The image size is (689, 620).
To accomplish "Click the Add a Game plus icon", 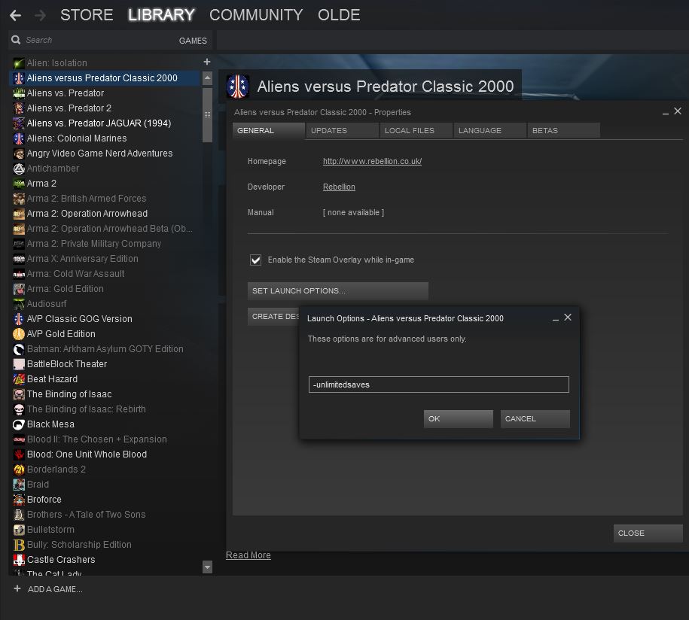I will pos(17,588).
